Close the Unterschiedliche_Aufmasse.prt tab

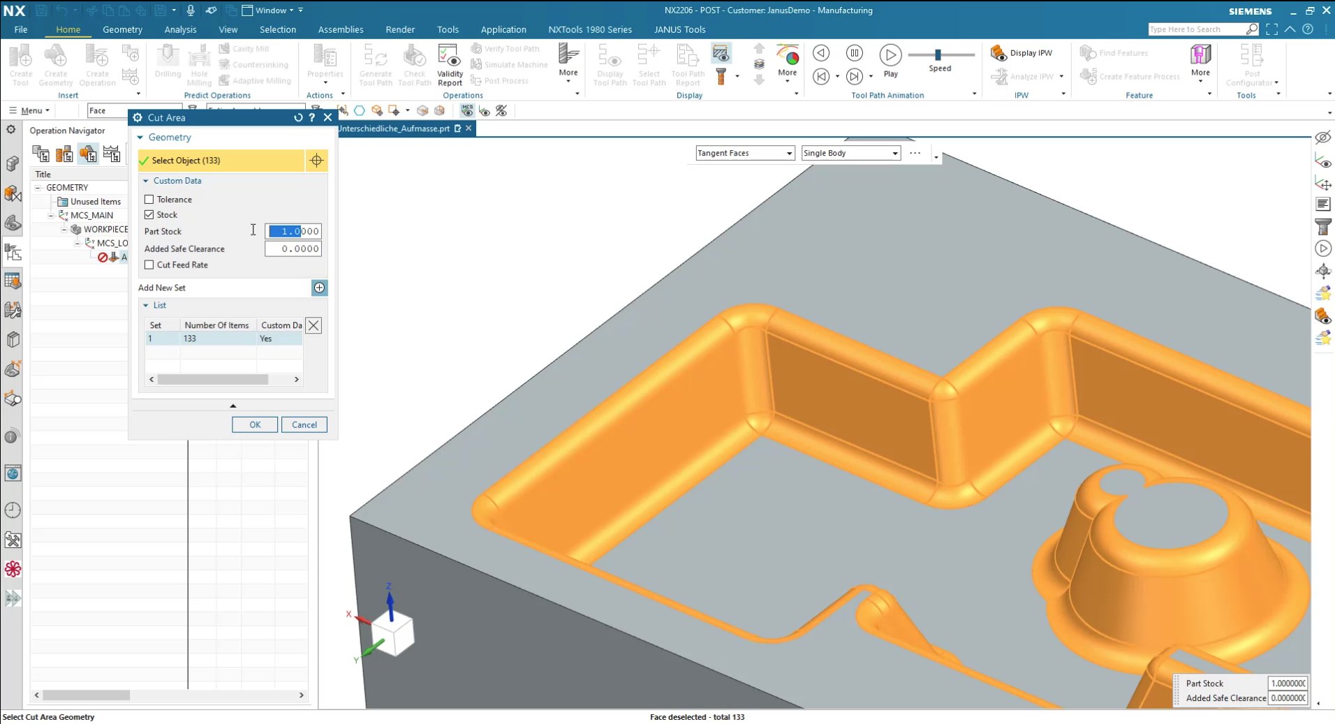point(469,128)
